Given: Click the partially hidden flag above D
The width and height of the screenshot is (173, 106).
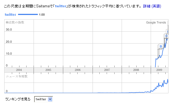Looking at the screenshot, I should click(x=167, y=31).
